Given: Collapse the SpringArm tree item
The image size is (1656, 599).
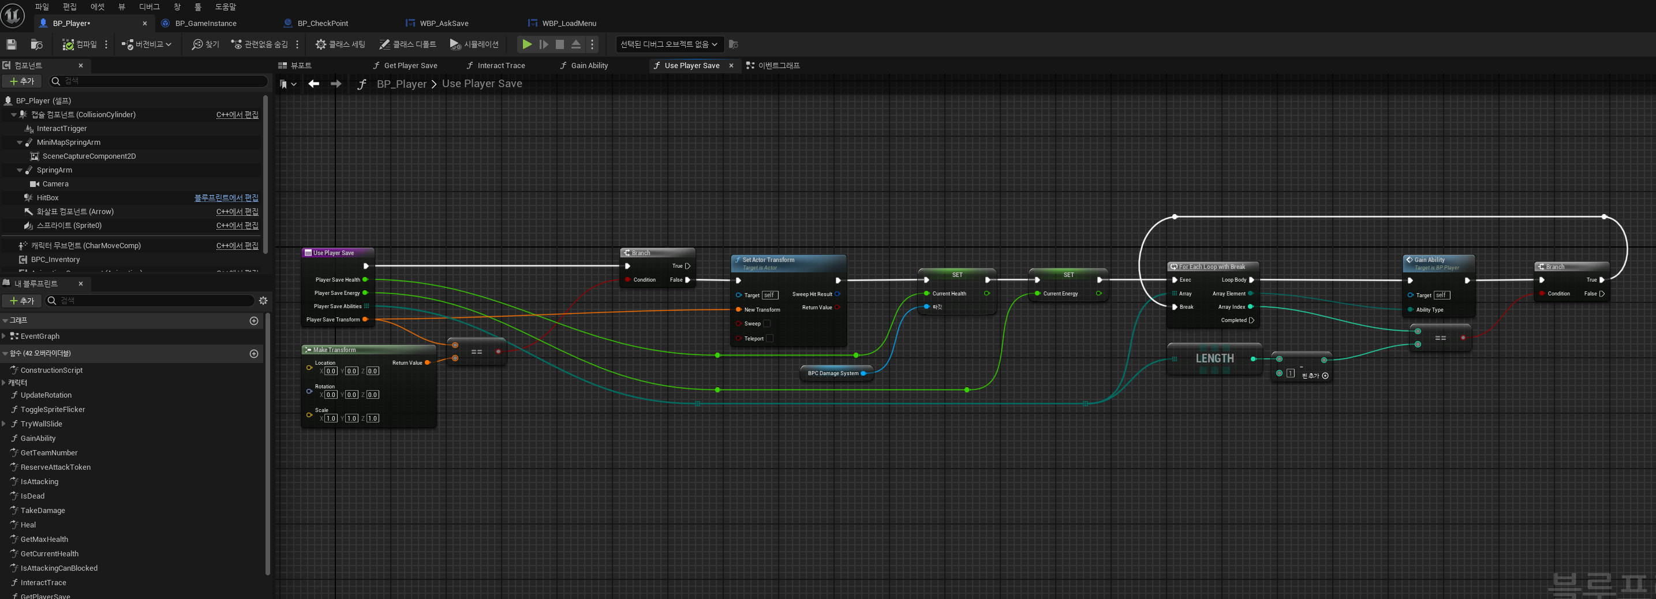Looking at the screenshot, I should [x=19, y=170].
